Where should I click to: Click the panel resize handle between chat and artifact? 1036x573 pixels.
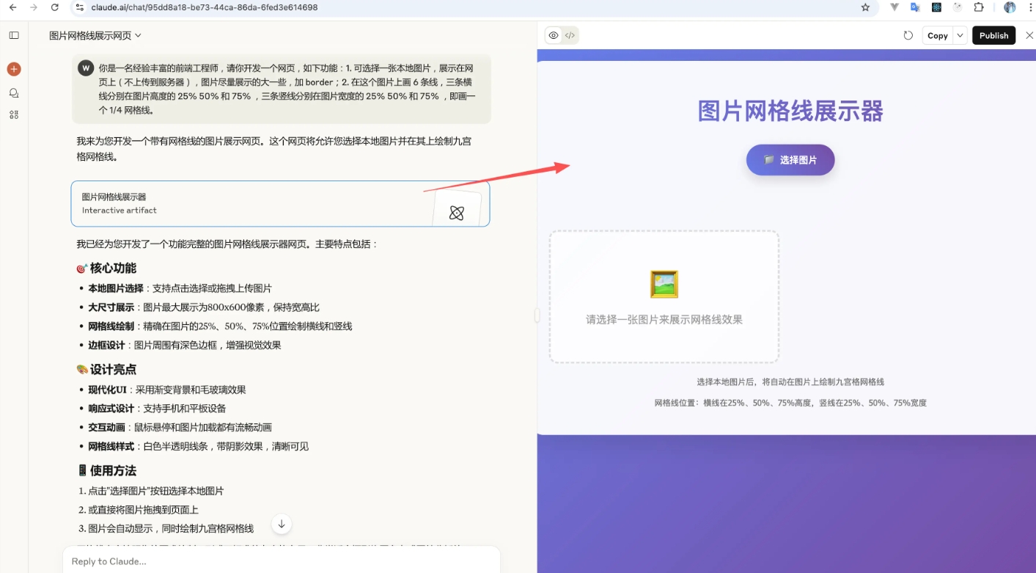pos(537,315)
